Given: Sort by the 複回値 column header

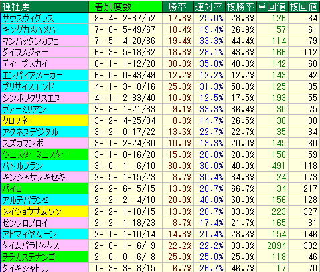Looking at the screenshot, I should tap(303, 7).
